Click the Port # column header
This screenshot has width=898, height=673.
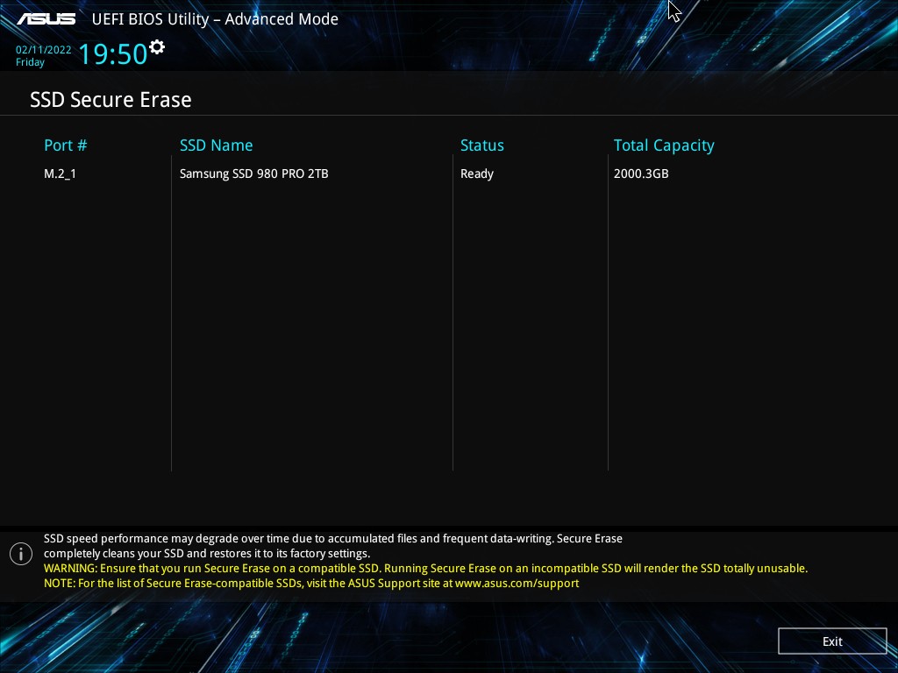(65, 145)
